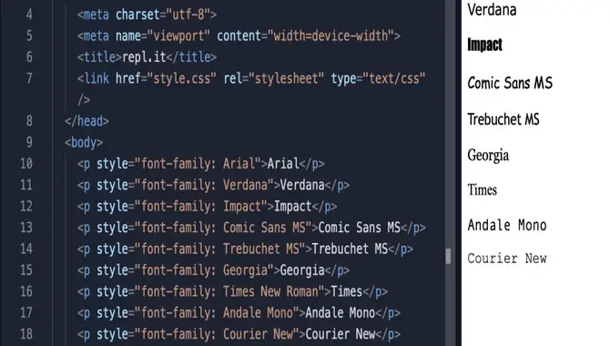Click Georgia text in preview pane

pyautogui.click(x=488, y=156)
